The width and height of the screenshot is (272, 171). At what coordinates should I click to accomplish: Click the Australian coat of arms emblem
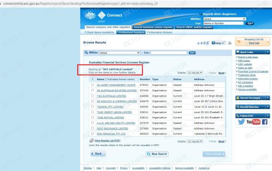(90, 15)
